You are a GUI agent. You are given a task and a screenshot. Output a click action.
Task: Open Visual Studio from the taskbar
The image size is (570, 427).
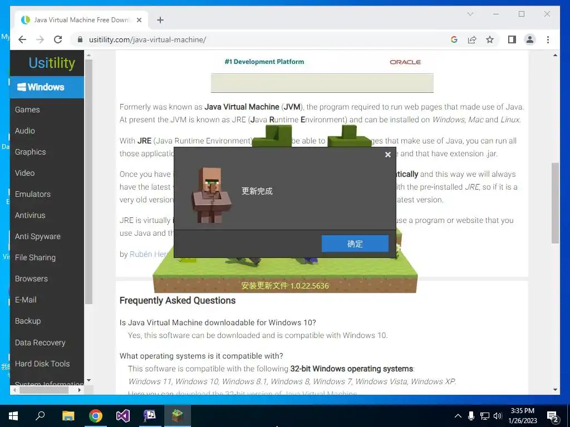[x=123, y=416]
